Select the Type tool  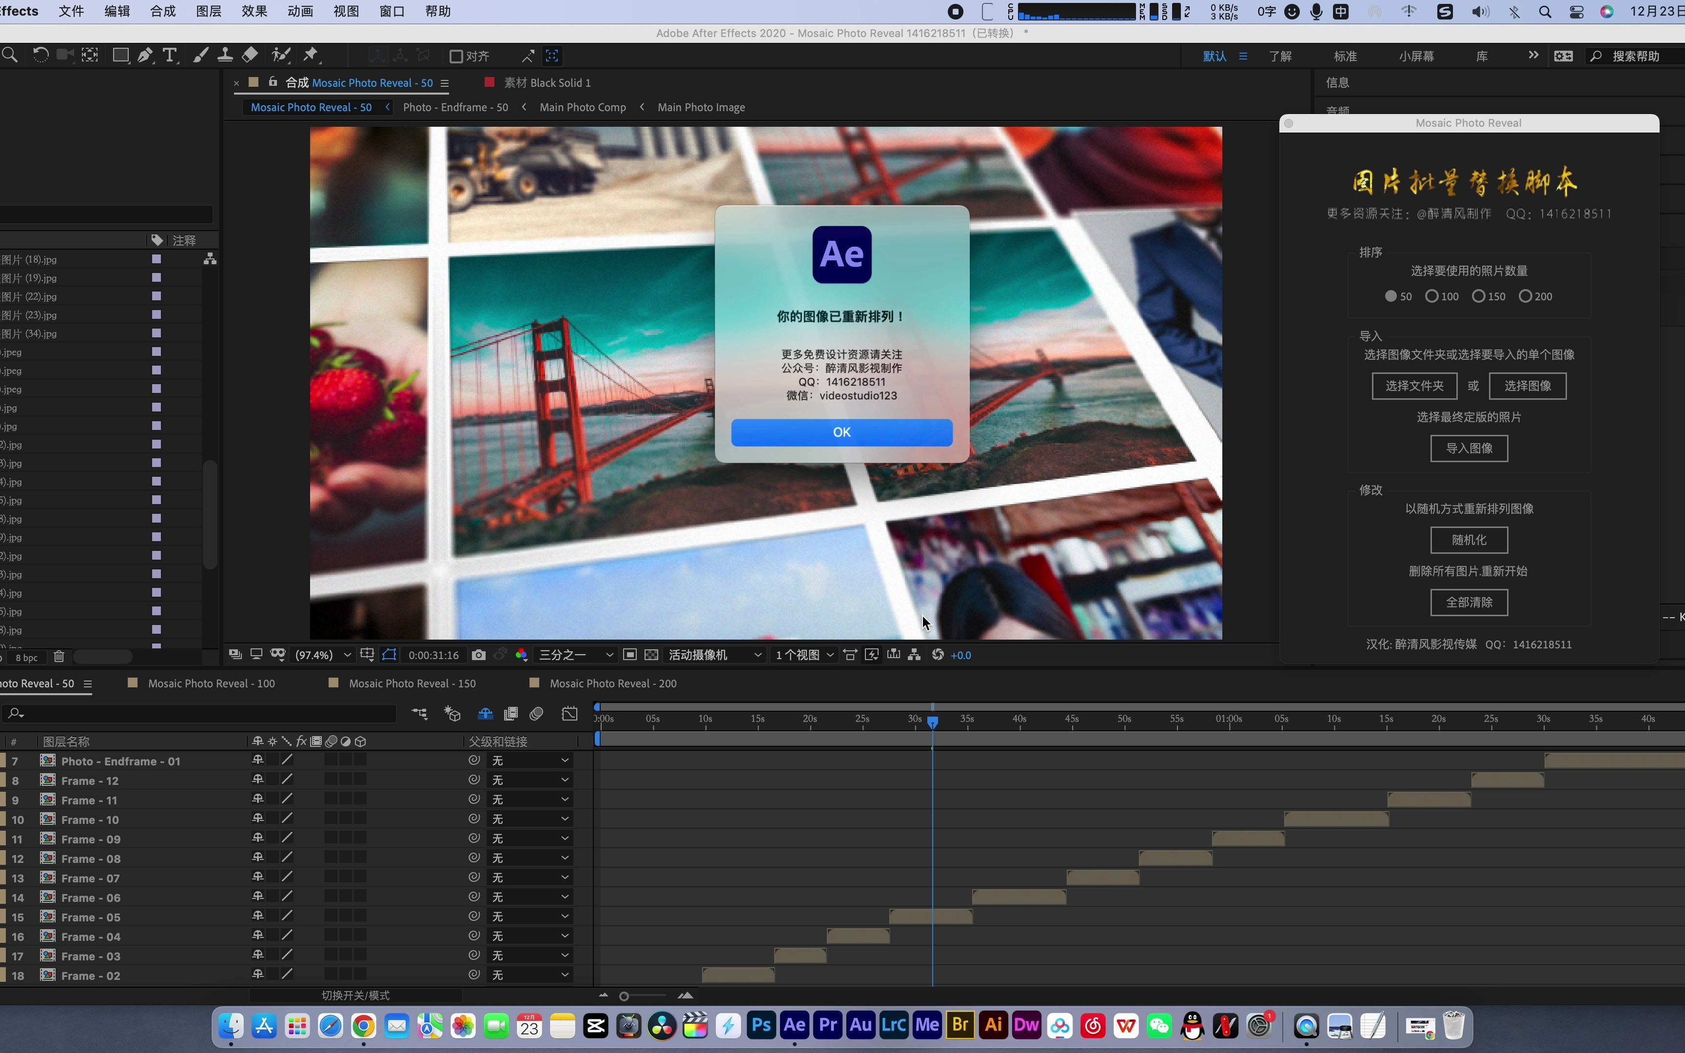[169, 56]
